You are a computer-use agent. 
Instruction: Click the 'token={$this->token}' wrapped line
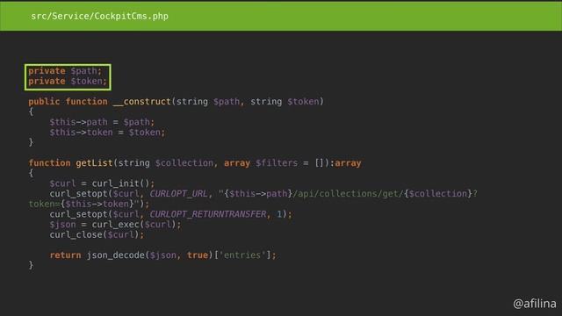pyautogui.click(x=89, y=204)
